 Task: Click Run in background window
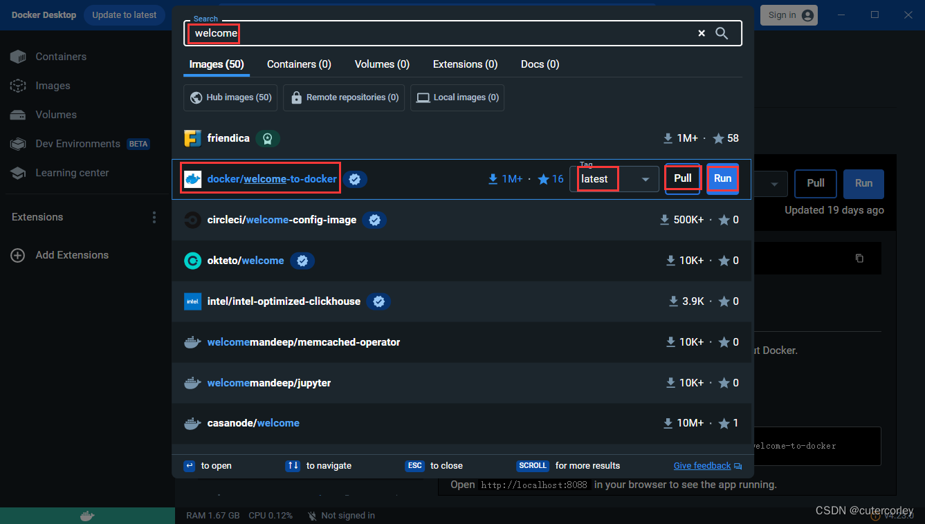click(863, 183)
